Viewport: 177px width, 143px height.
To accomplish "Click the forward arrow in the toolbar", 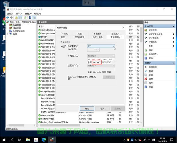I will pos(11,17).
